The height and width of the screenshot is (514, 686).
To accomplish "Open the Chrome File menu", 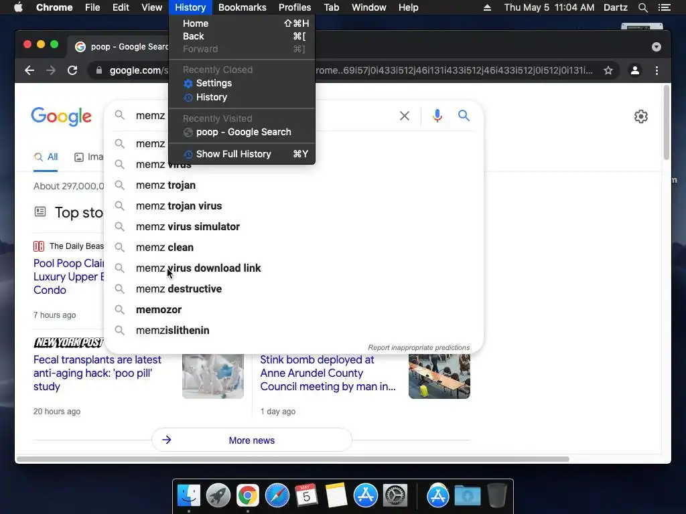I will tap(92, 7).
